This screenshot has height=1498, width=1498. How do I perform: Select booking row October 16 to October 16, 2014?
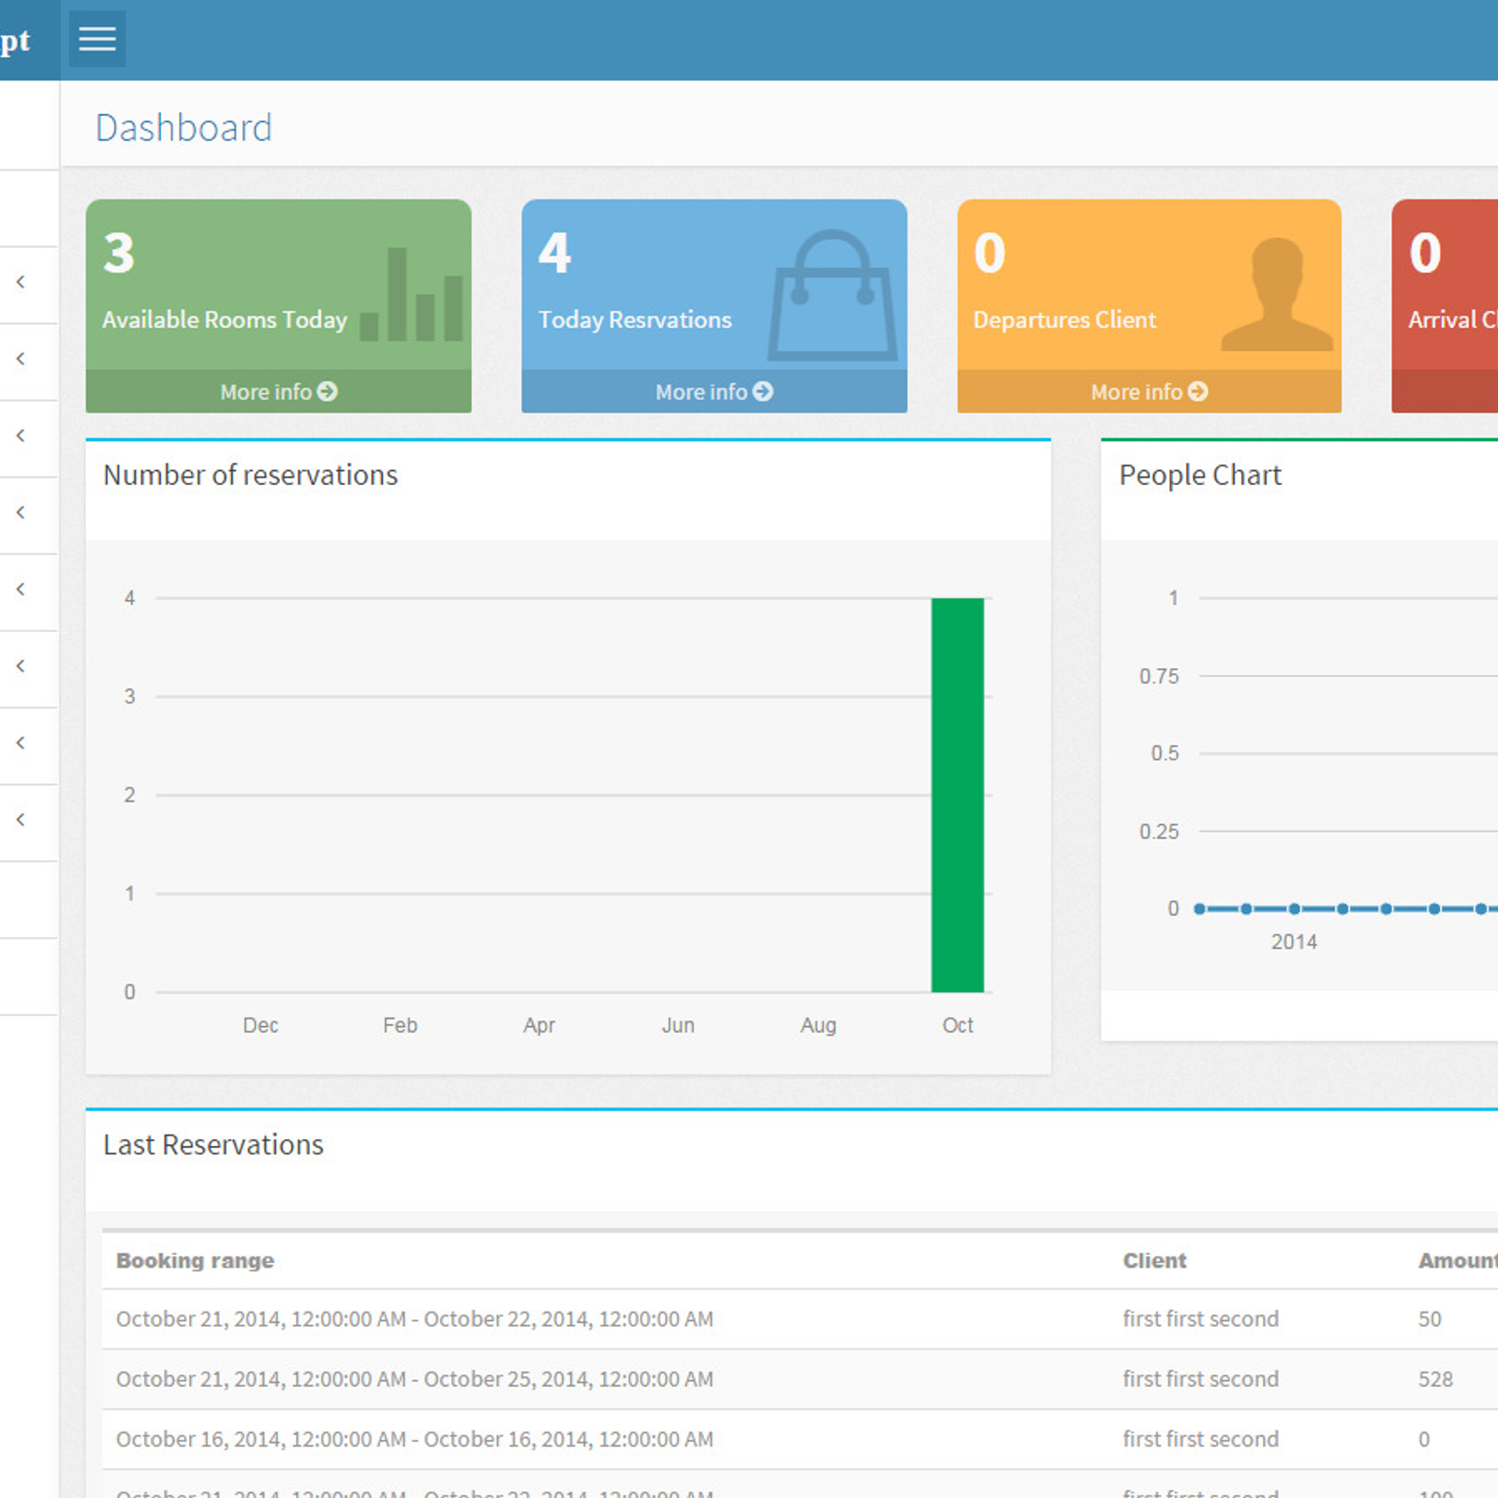[x=800, y=1439]
